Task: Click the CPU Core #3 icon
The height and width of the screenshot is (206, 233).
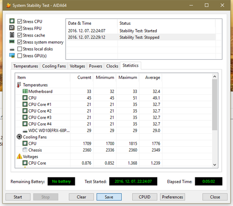Action: tap(25, 117)
